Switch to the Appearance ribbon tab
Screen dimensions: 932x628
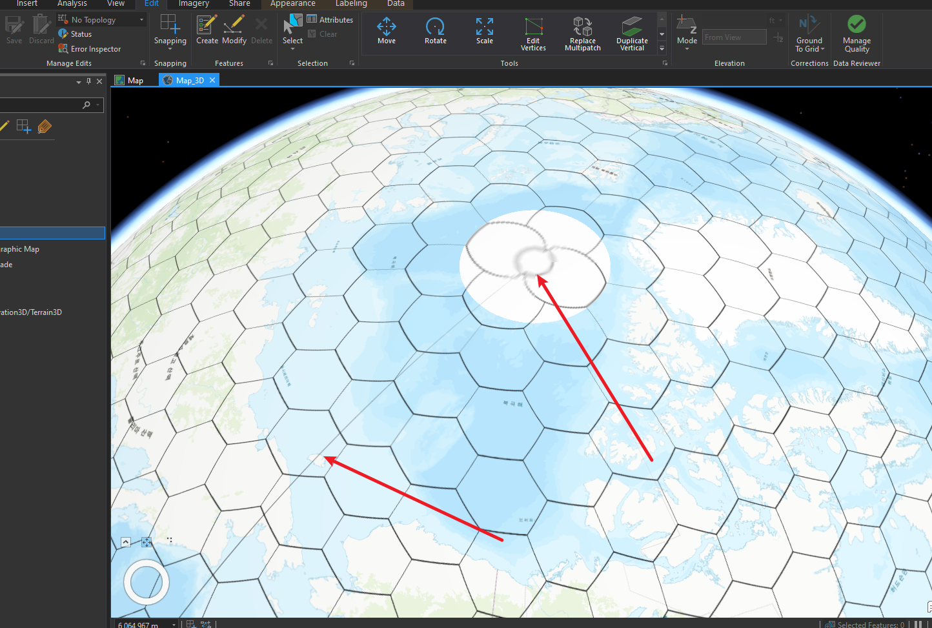[293, 3]
